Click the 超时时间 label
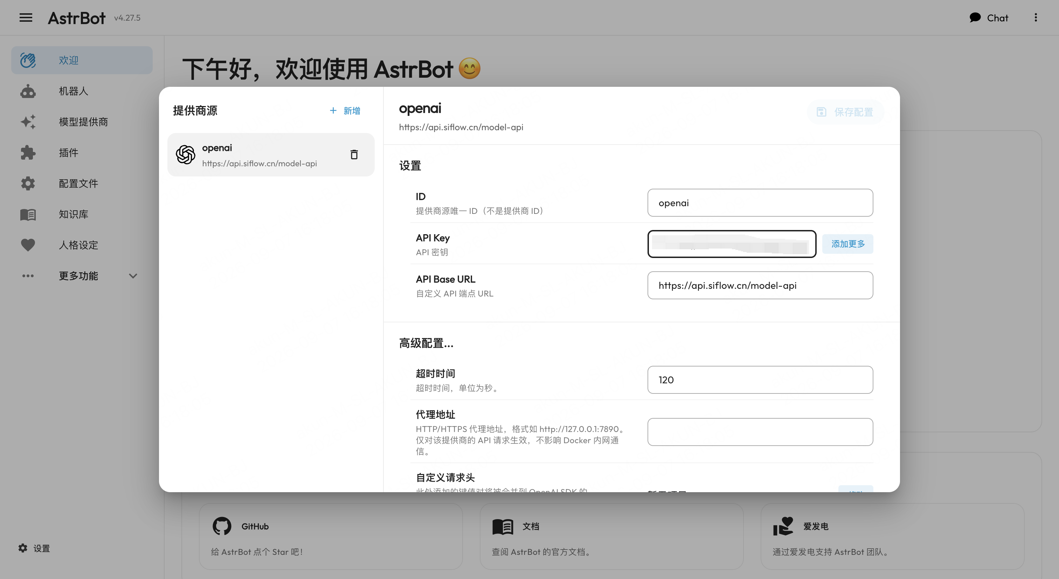Viewport: 1059px width, 579px height. (435, 374)
